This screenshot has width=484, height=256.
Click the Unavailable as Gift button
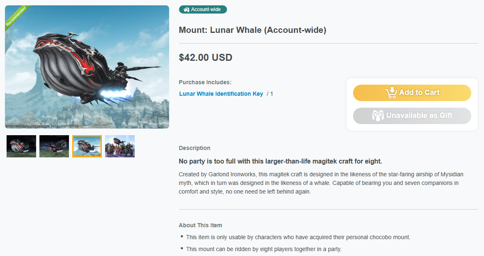(412, 116)
